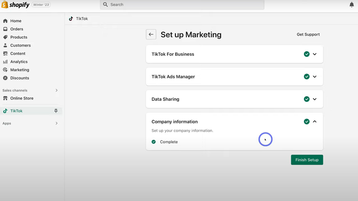Viewport: 358px width, 201px height.
Task: Expand the TikTok Ads Manager section
Action: click(x=315, y=77)
